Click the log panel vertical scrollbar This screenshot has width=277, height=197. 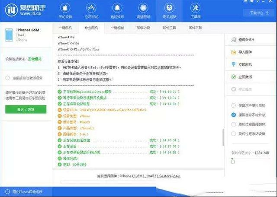point(223,137)
